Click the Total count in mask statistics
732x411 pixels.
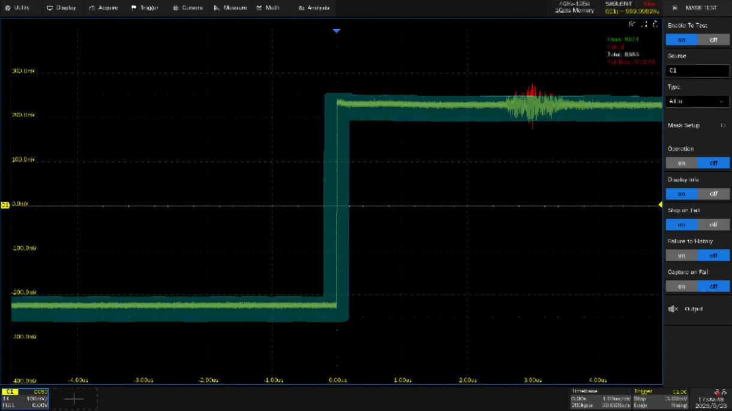[x=623, y=54]
